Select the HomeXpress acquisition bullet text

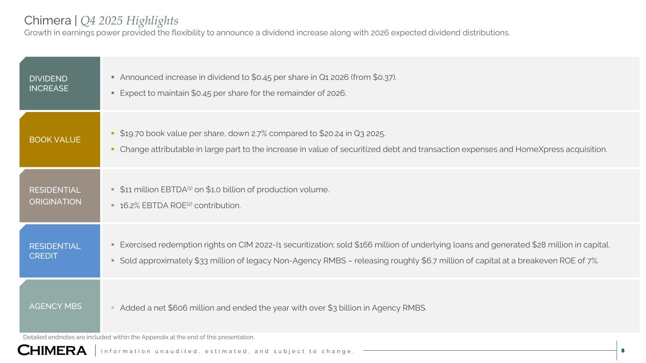click(363, 149)
